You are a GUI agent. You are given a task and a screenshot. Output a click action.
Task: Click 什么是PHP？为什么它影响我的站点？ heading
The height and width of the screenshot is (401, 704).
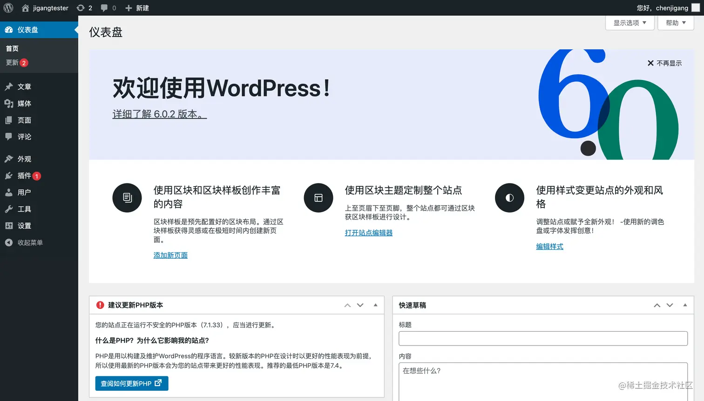click(152, 341)
